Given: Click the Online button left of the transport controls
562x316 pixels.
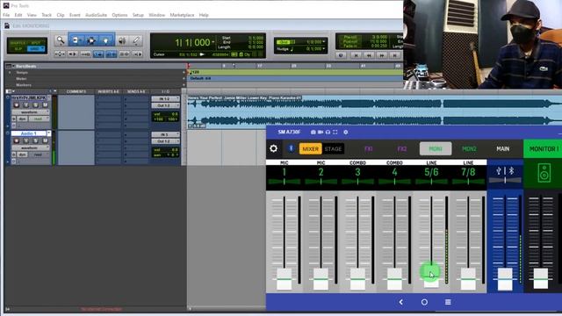Looking at the screenshot, I should point(341,55).
